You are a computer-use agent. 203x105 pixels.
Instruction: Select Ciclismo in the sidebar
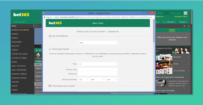22,50
